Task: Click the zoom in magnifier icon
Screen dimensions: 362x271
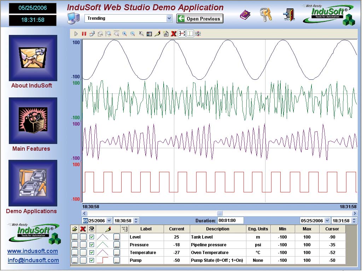Action: click(124, 34)
